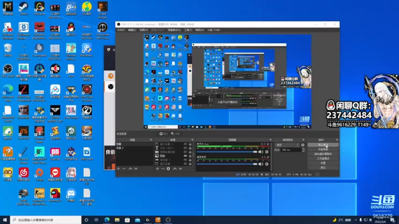Move selected source down in Sources panel
The height and width of the screenshot is (224, 399).
click(x=181, y=169)
